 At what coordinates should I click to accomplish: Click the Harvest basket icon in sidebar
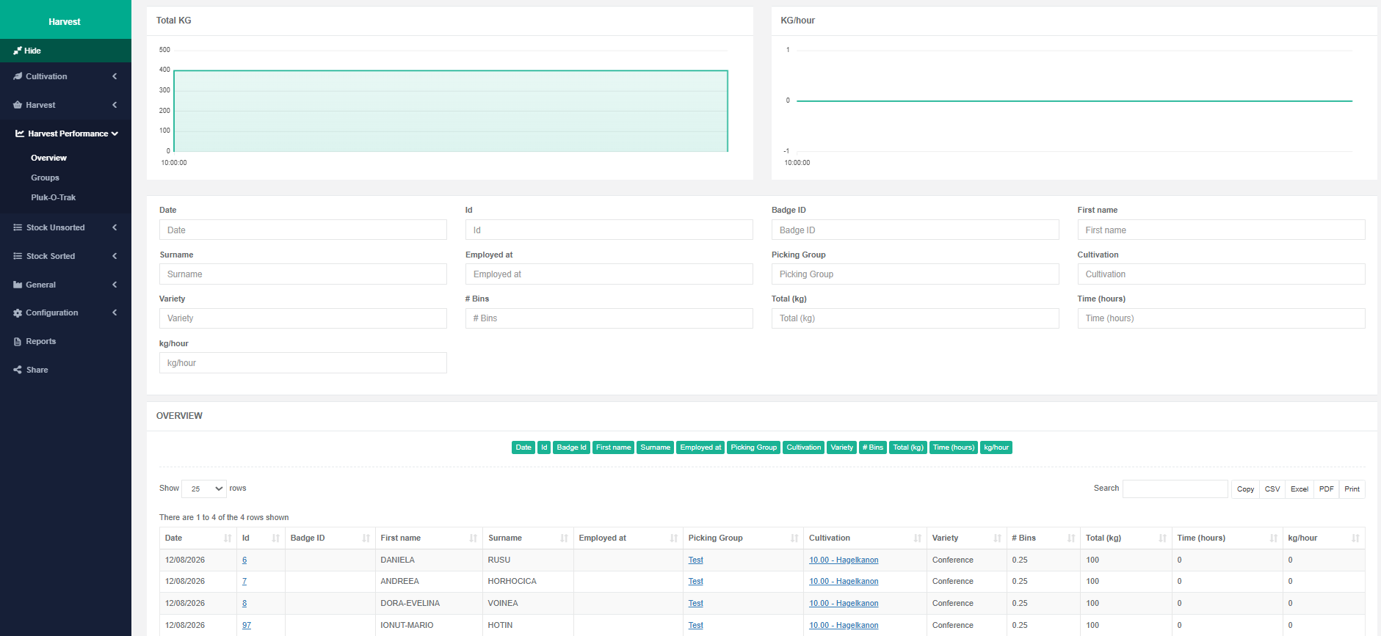[x=18, y=105]
